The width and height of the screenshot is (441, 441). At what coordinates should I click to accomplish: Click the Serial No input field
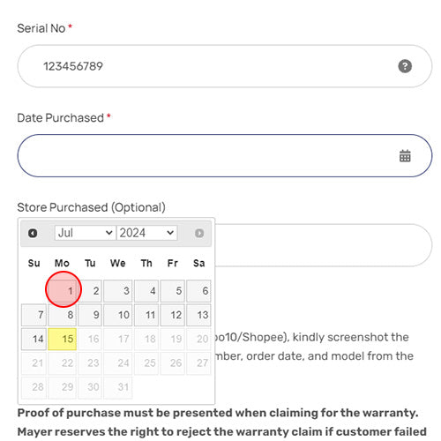225,66
